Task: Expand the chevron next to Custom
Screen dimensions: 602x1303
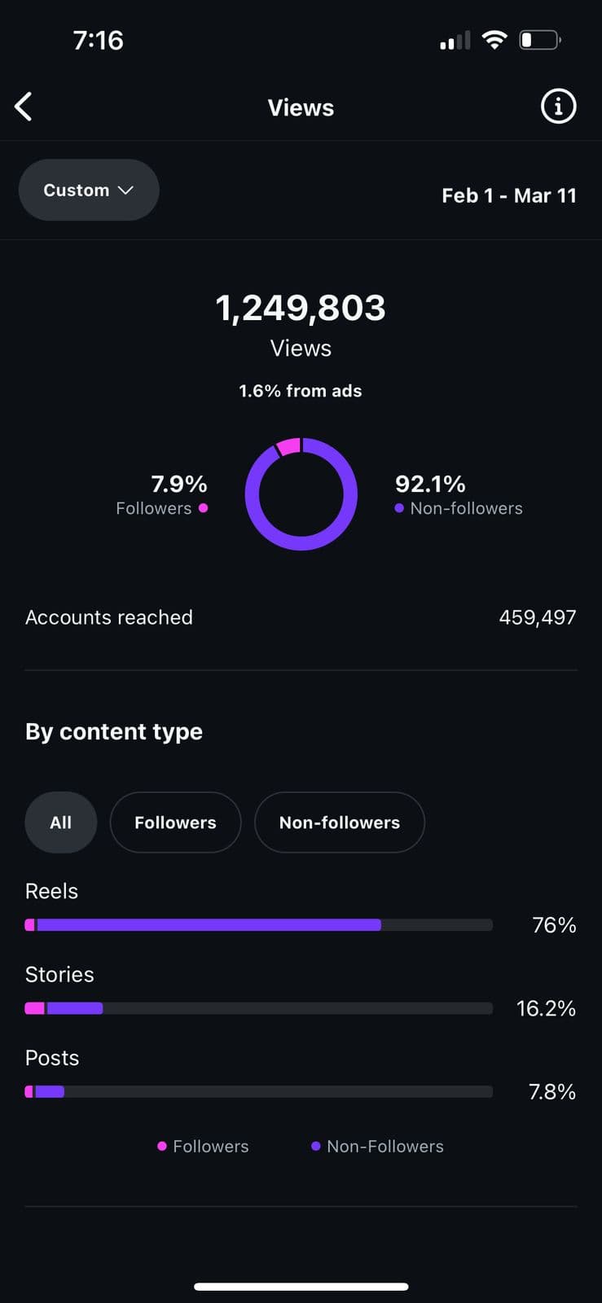Action: 125,190
